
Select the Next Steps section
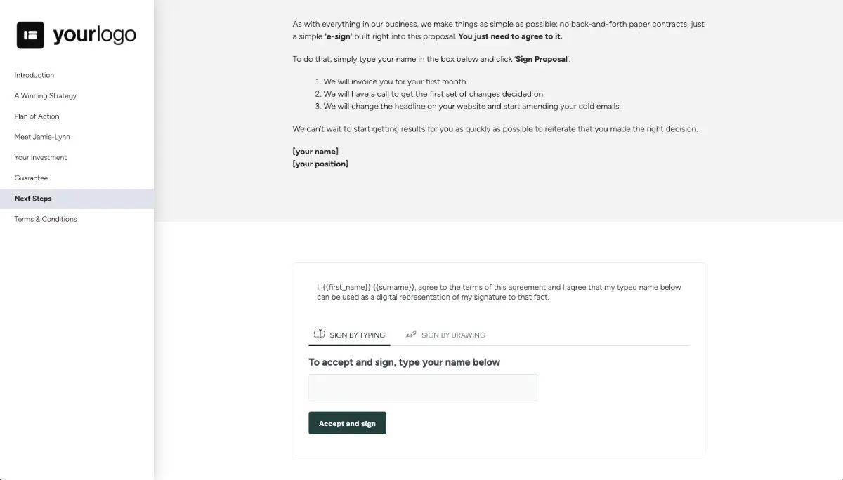click(32, 198)
